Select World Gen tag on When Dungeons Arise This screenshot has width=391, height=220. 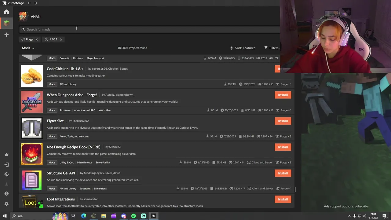pos(104,110)
